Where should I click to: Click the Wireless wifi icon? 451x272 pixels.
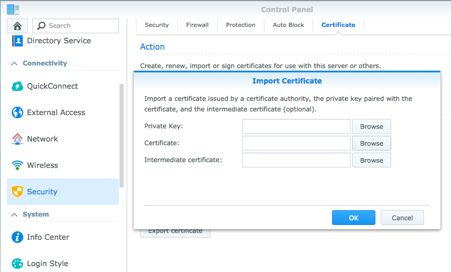click(17, 165)
